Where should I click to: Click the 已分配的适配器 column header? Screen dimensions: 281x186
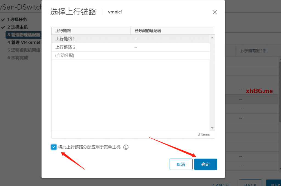[x=173, y=31]
